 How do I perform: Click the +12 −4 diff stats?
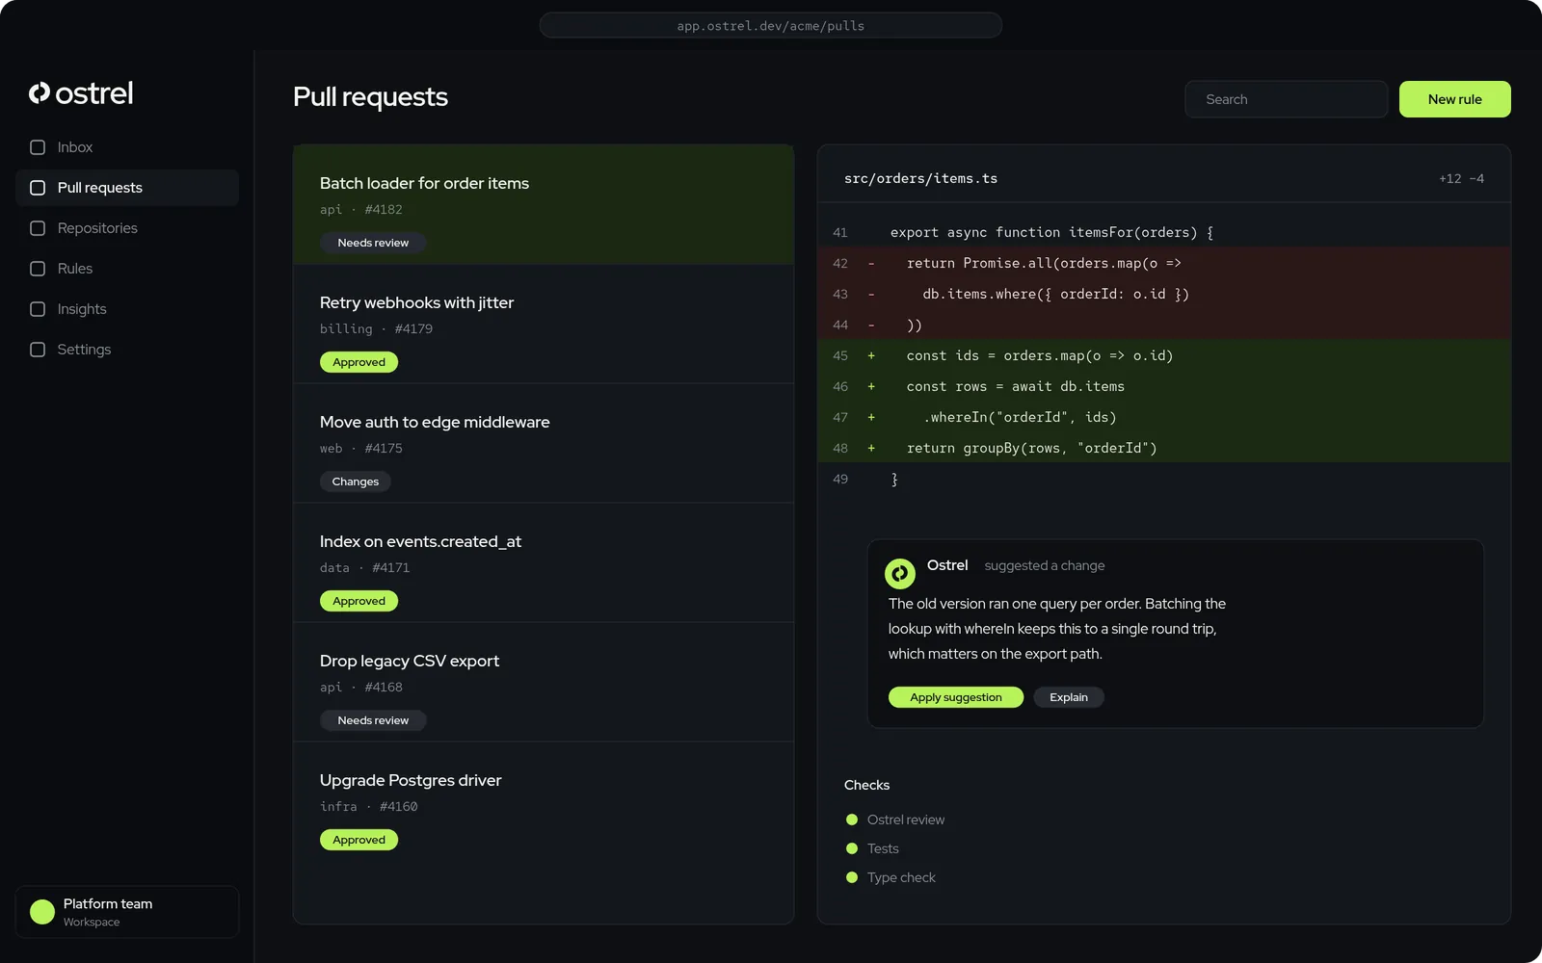(x=1461, y=178)
